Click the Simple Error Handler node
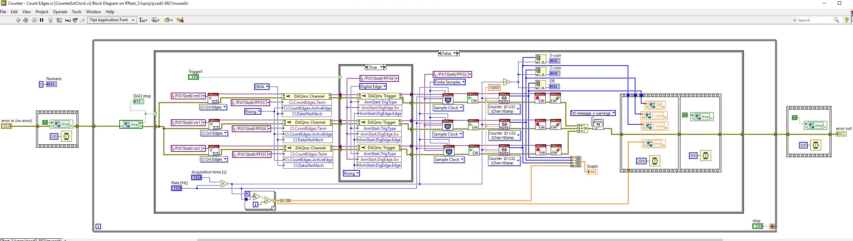The width and height of the screenshot is (853, 241). pos(598,124)
